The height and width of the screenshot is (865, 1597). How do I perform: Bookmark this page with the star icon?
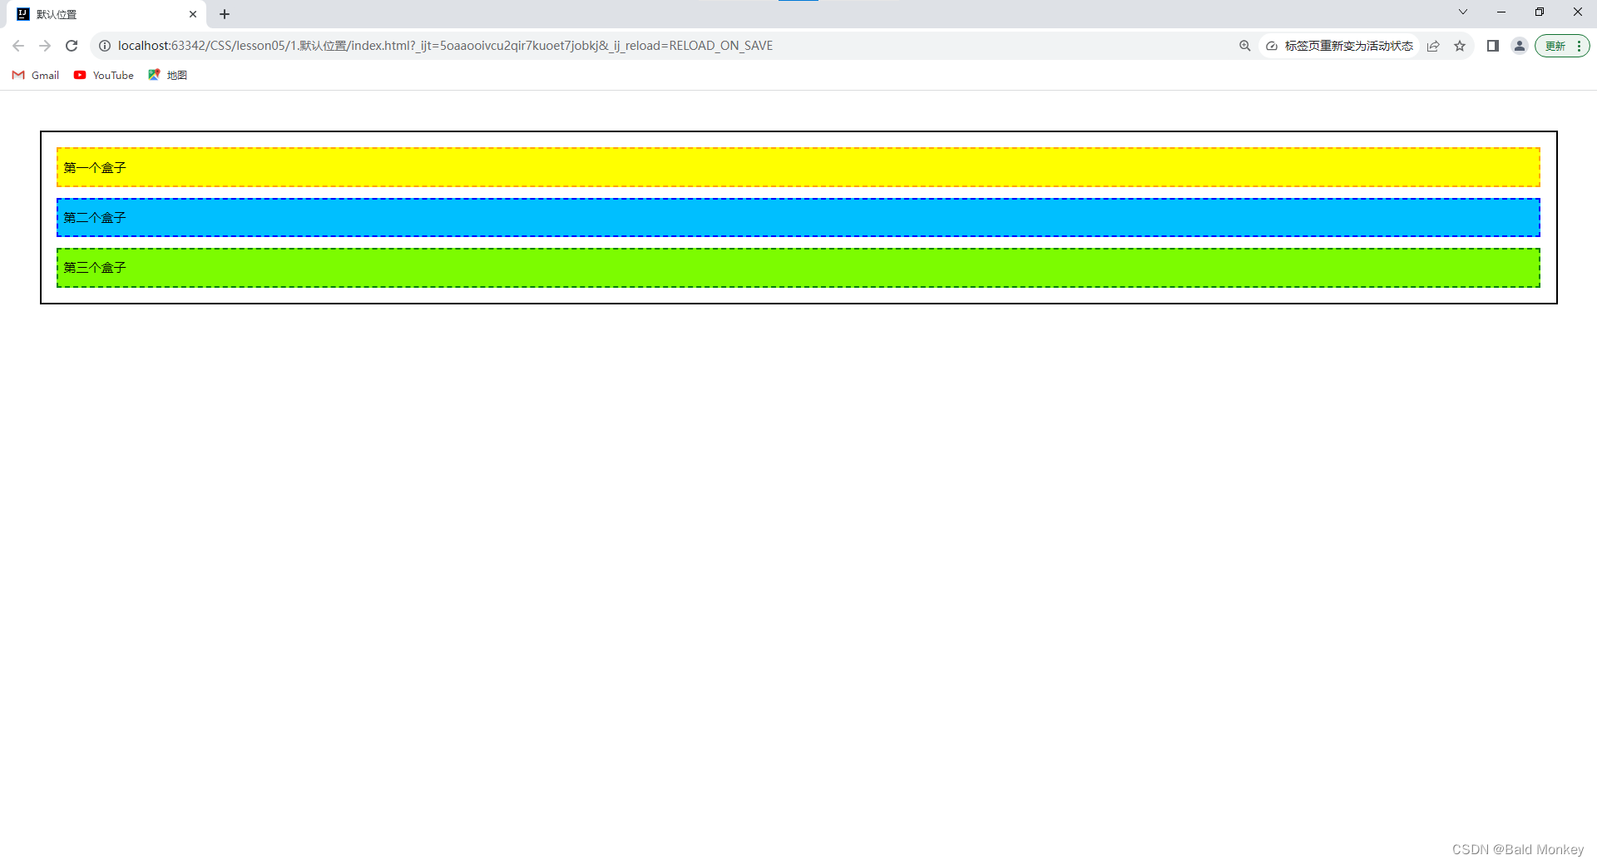point(1460,46)
